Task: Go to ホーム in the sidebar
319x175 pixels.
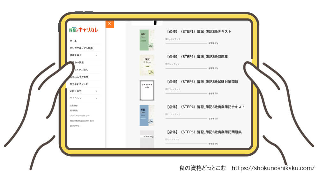Action: [73, 41]
